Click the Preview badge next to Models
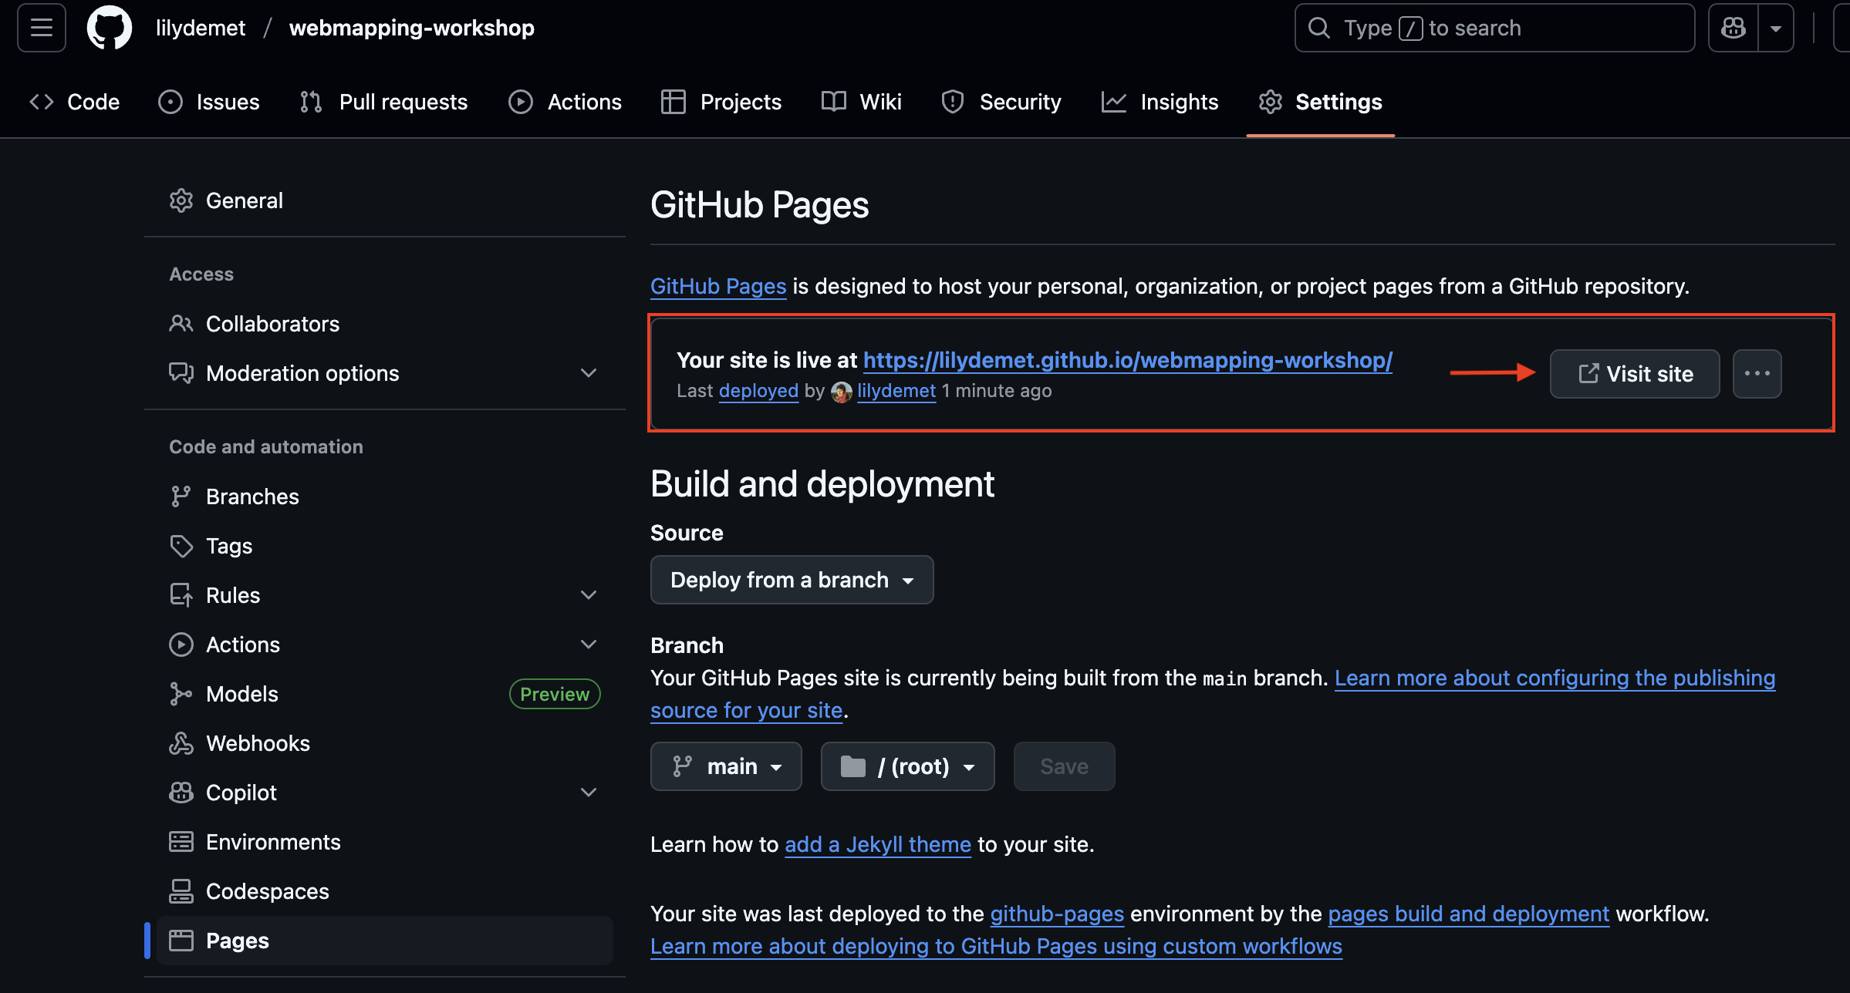Image resolution: width=1850 pixels, height=993 pixels. tap(555, 694)
